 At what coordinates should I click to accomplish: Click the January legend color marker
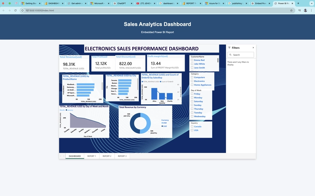[67, 110]
